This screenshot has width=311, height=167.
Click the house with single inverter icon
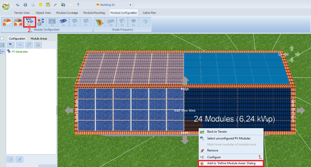click(7, 22)
